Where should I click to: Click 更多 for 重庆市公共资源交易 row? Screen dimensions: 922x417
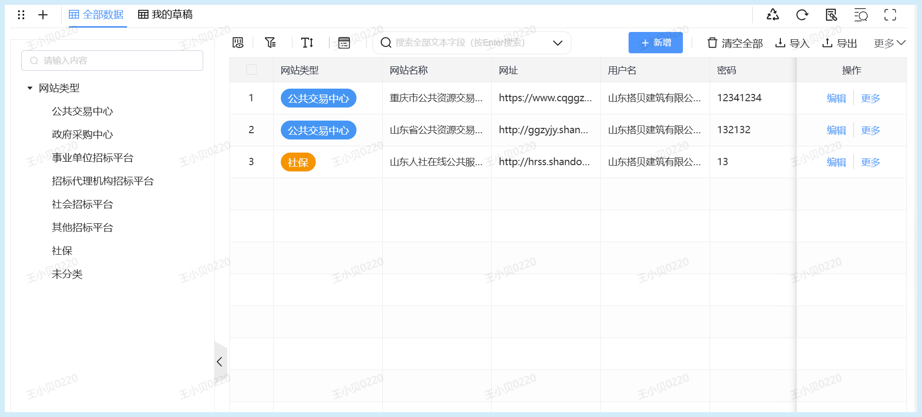point(871,98)
